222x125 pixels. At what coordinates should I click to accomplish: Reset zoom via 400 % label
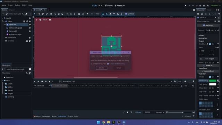point(45,20)
